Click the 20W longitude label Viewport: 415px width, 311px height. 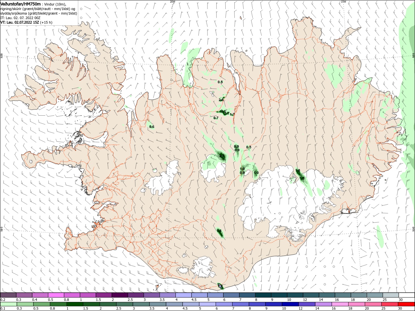(x=172, y=2)
